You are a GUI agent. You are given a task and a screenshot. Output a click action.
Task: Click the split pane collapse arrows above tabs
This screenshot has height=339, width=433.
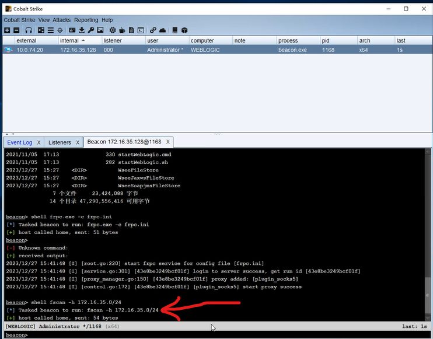click(x=10, y=134)
